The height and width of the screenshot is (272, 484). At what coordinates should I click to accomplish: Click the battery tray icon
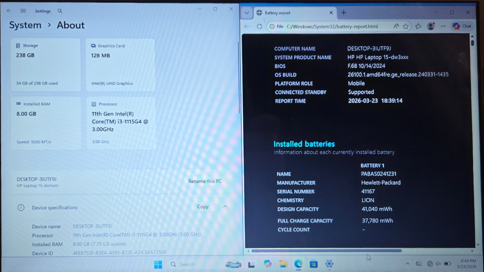tap(447, 264)
